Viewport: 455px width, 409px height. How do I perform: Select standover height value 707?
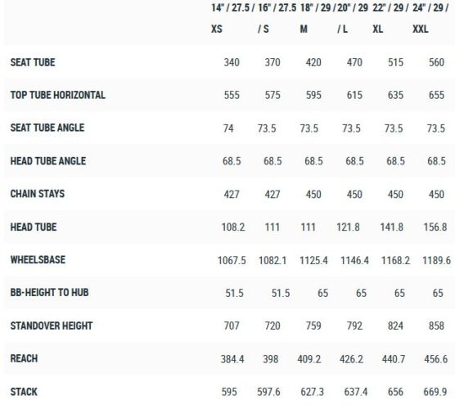(x=232, y=326)
